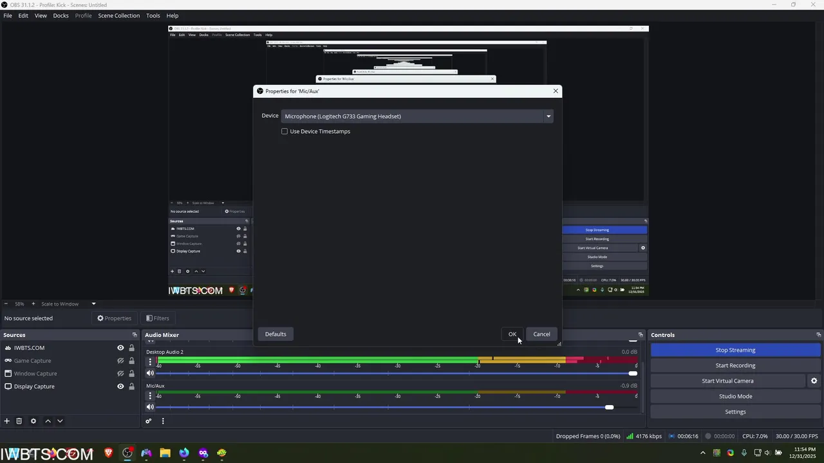Viewport: 824px width, 463px height.
Task: Click the microphone tray icon
Action: (744, 453)
